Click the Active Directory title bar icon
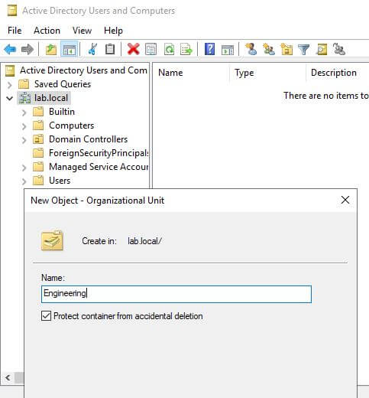This screenshot has height=398, width=369. pos(12,11)
